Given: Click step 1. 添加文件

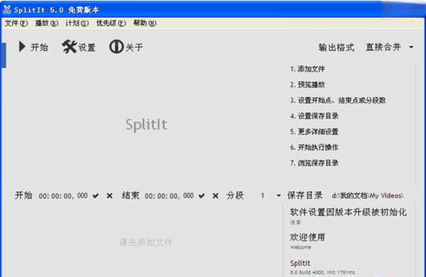Looking at the screenshot, I should point(307,69).
